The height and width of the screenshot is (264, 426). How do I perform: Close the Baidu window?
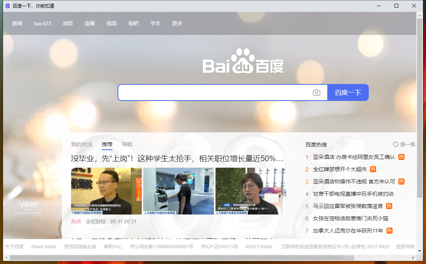click(414, 6)
